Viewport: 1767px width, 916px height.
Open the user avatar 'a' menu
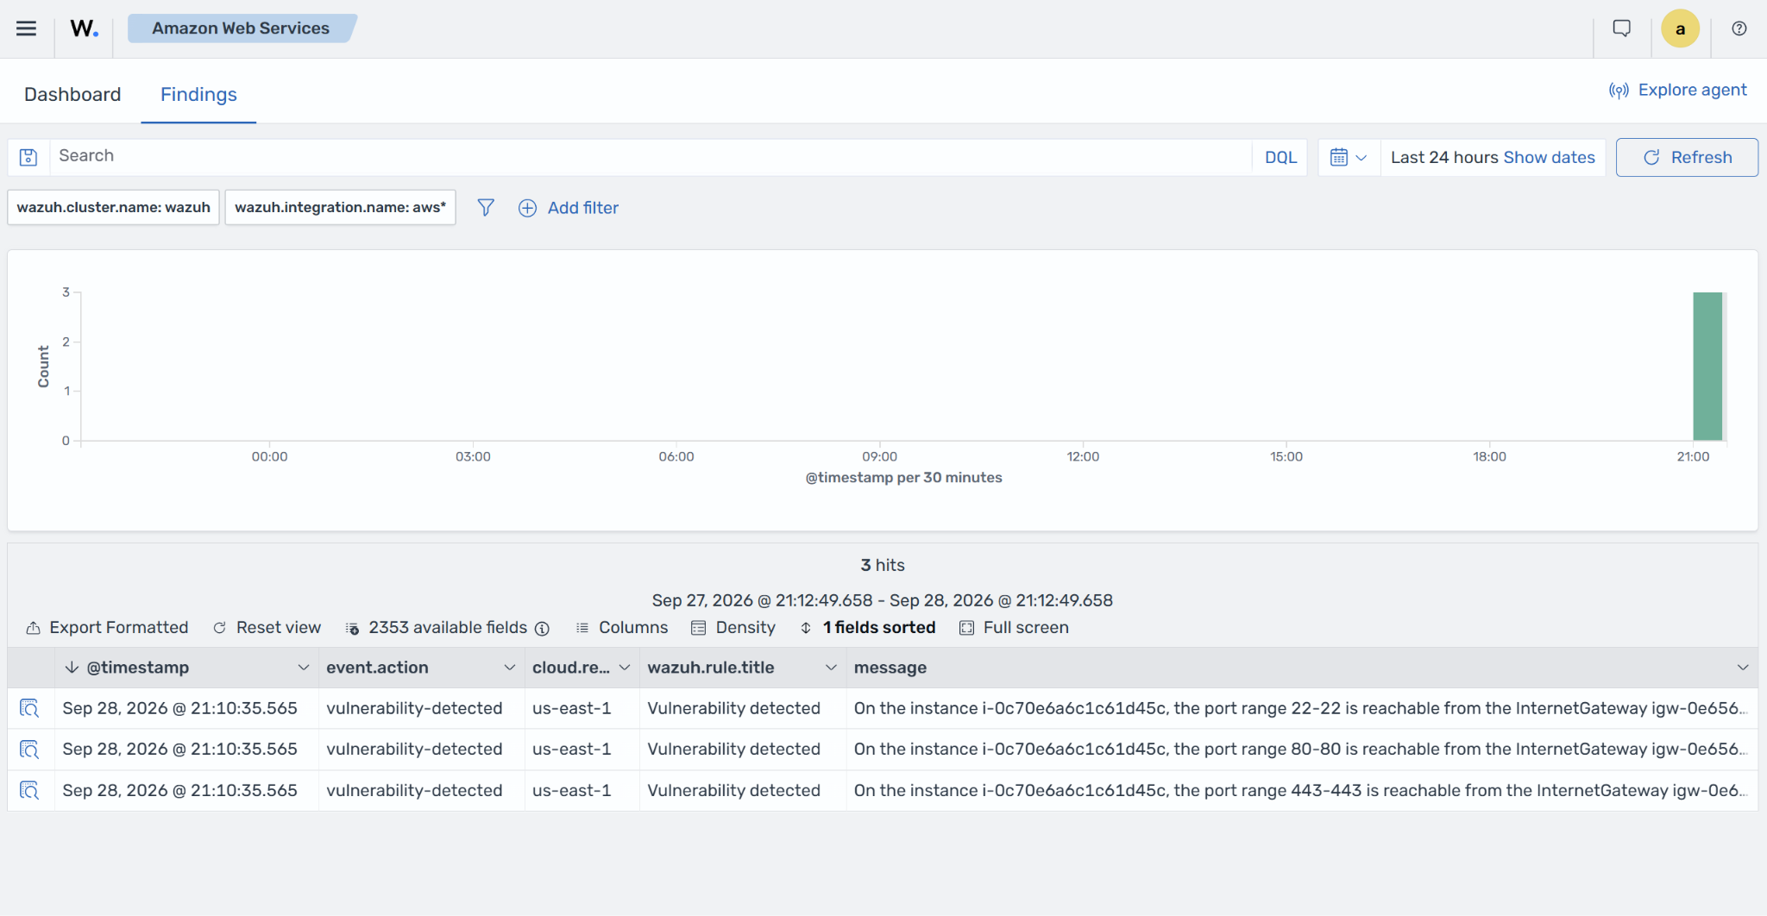click(x=1680, y=28)
